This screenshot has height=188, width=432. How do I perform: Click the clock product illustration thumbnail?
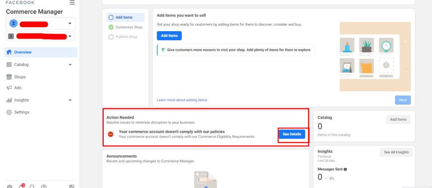tap(386, 45)
